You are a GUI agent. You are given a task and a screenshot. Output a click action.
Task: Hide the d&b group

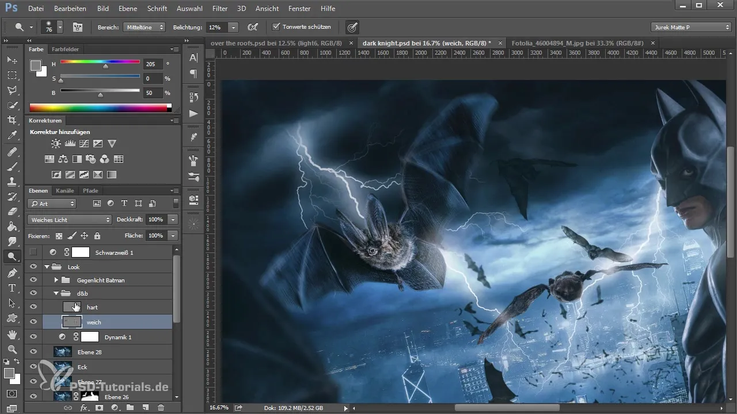click(33, 293)
